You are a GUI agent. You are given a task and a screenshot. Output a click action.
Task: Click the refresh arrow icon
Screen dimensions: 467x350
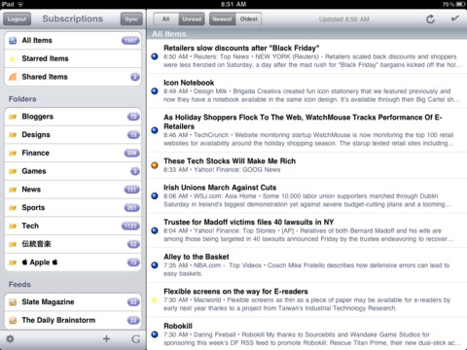(430, 19)
